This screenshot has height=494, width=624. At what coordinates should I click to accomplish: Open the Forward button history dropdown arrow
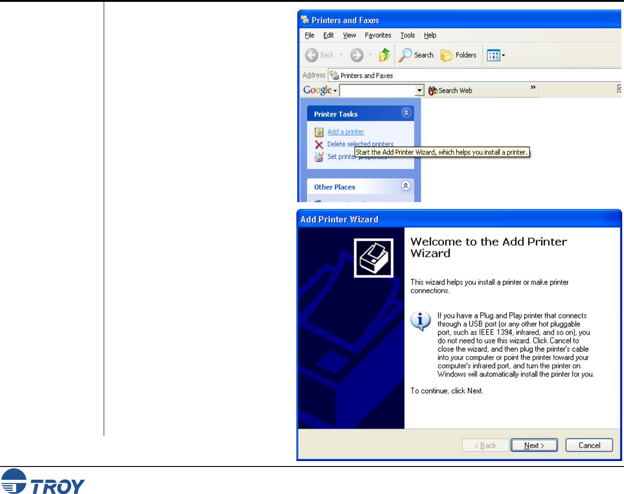(x=370, y=55)
